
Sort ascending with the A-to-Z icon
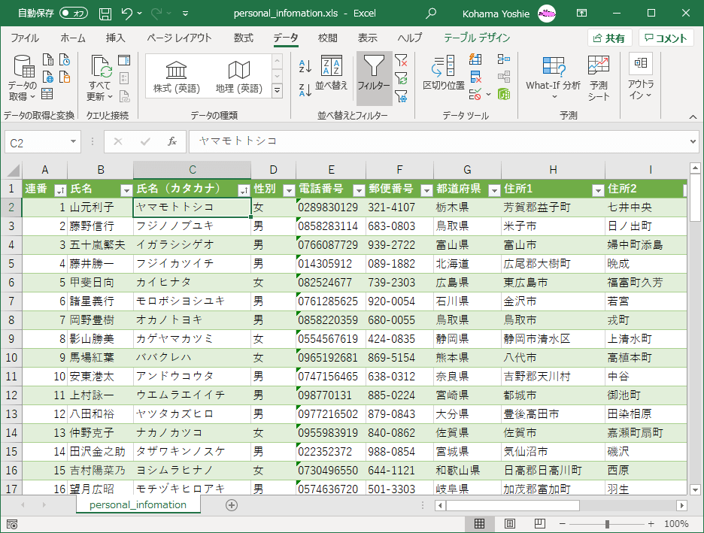[x=305, y=66]
